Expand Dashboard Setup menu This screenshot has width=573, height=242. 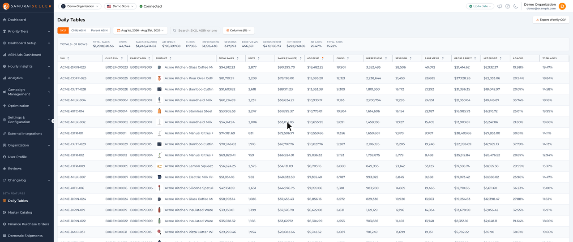tap(27, 43)
